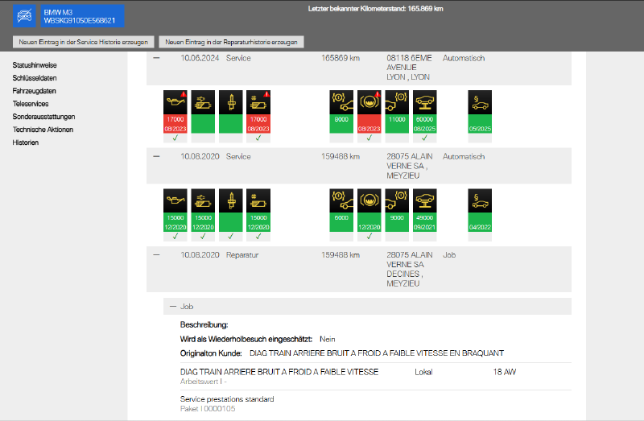The height and width of the screenshot is (421, 644).
Task: Open Historien in sidebar
Action: click(26, 142)
